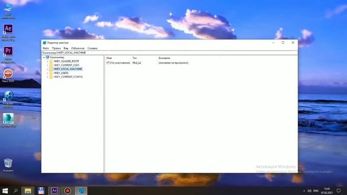
Task: Click the Registry Editor title bar icon
Action: tap(44, 43)
